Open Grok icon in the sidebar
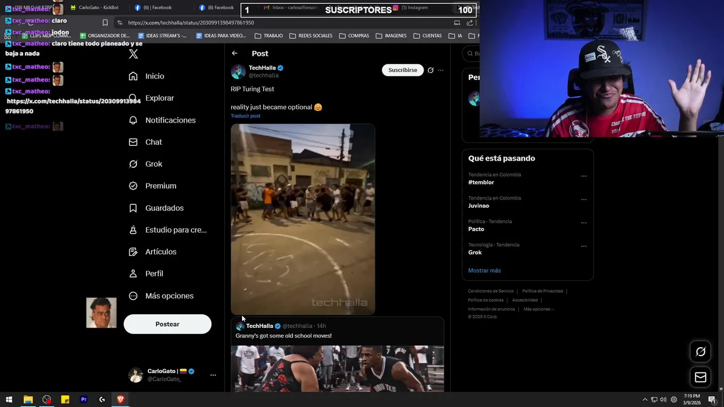724x407 pixels. pyautogui.click(x=133, y=164)
